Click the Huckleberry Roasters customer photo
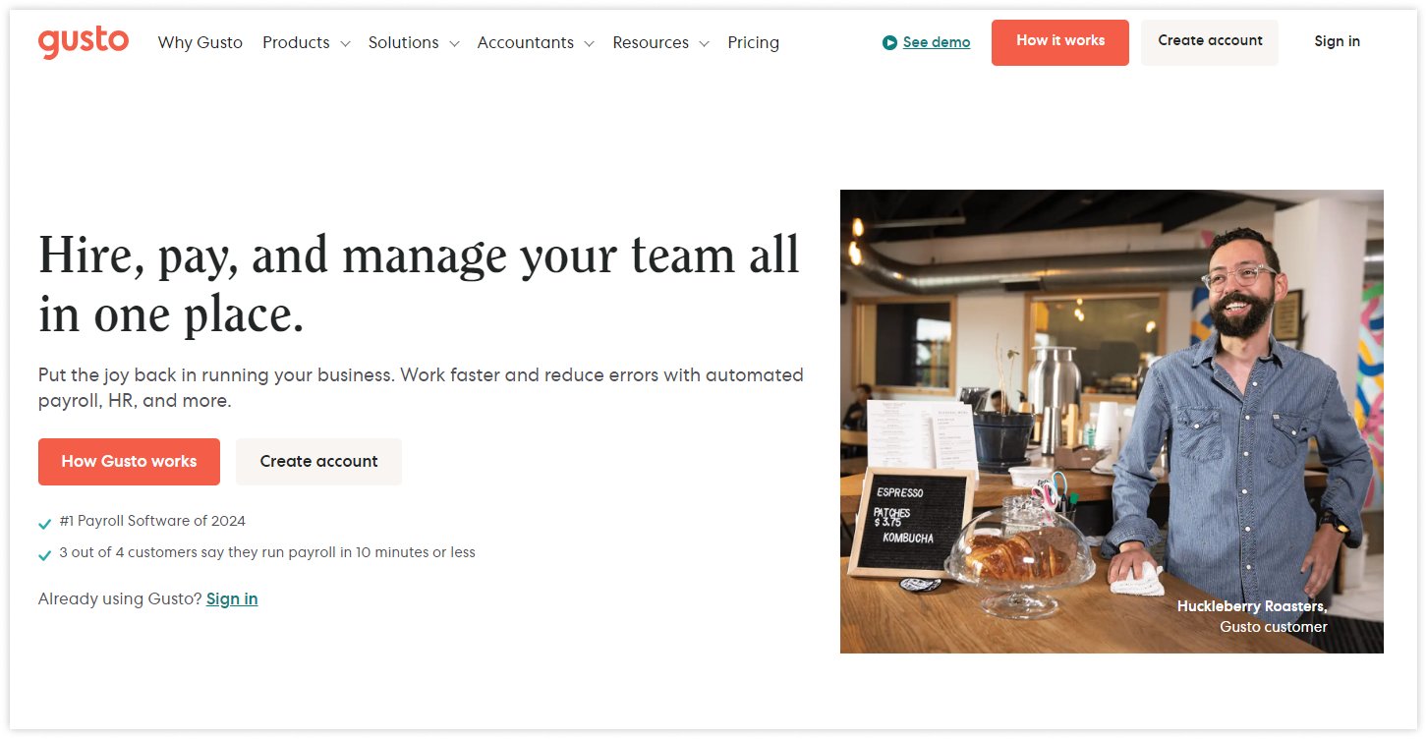 (1112, 422)
